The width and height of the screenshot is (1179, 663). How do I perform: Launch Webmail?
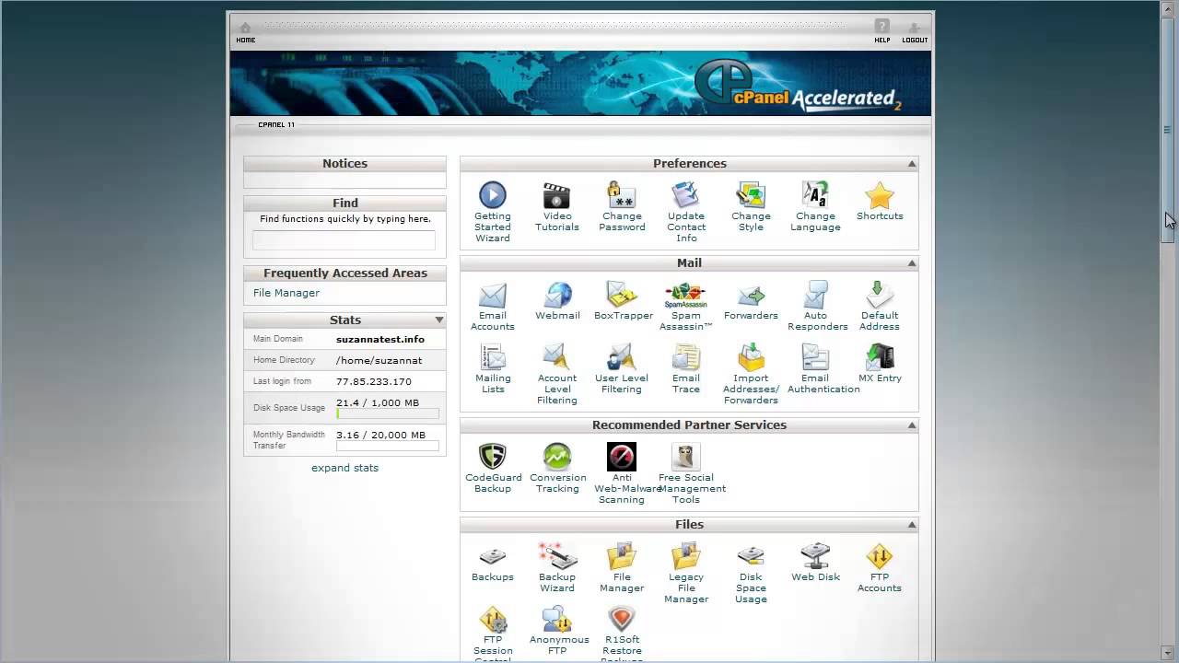pos(557,300)
